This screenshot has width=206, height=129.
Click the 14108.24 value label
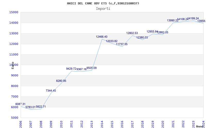(x=183, y=19)
